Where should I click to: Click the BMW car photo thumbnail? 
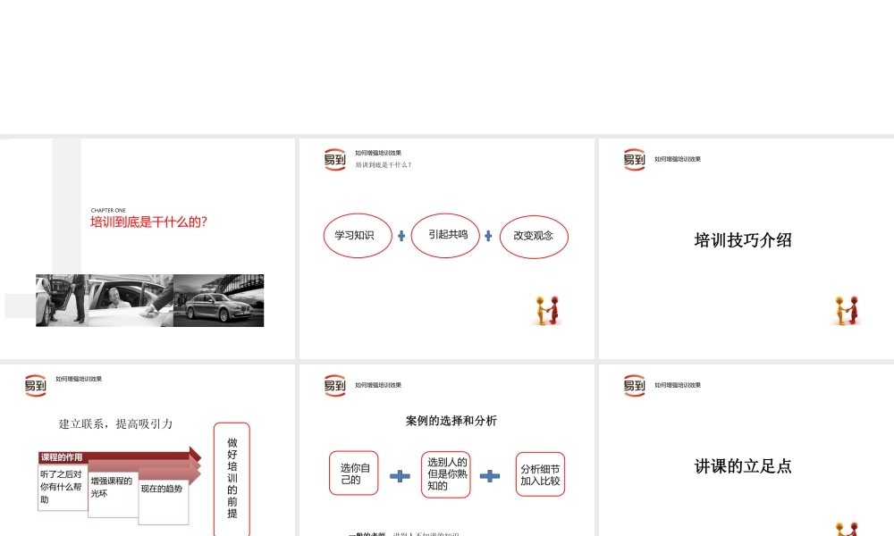(x=217, y=300)
